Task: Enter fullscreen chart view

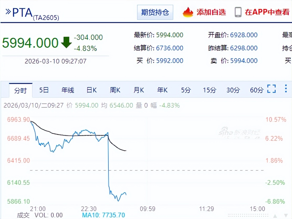Action: [272, 89]
